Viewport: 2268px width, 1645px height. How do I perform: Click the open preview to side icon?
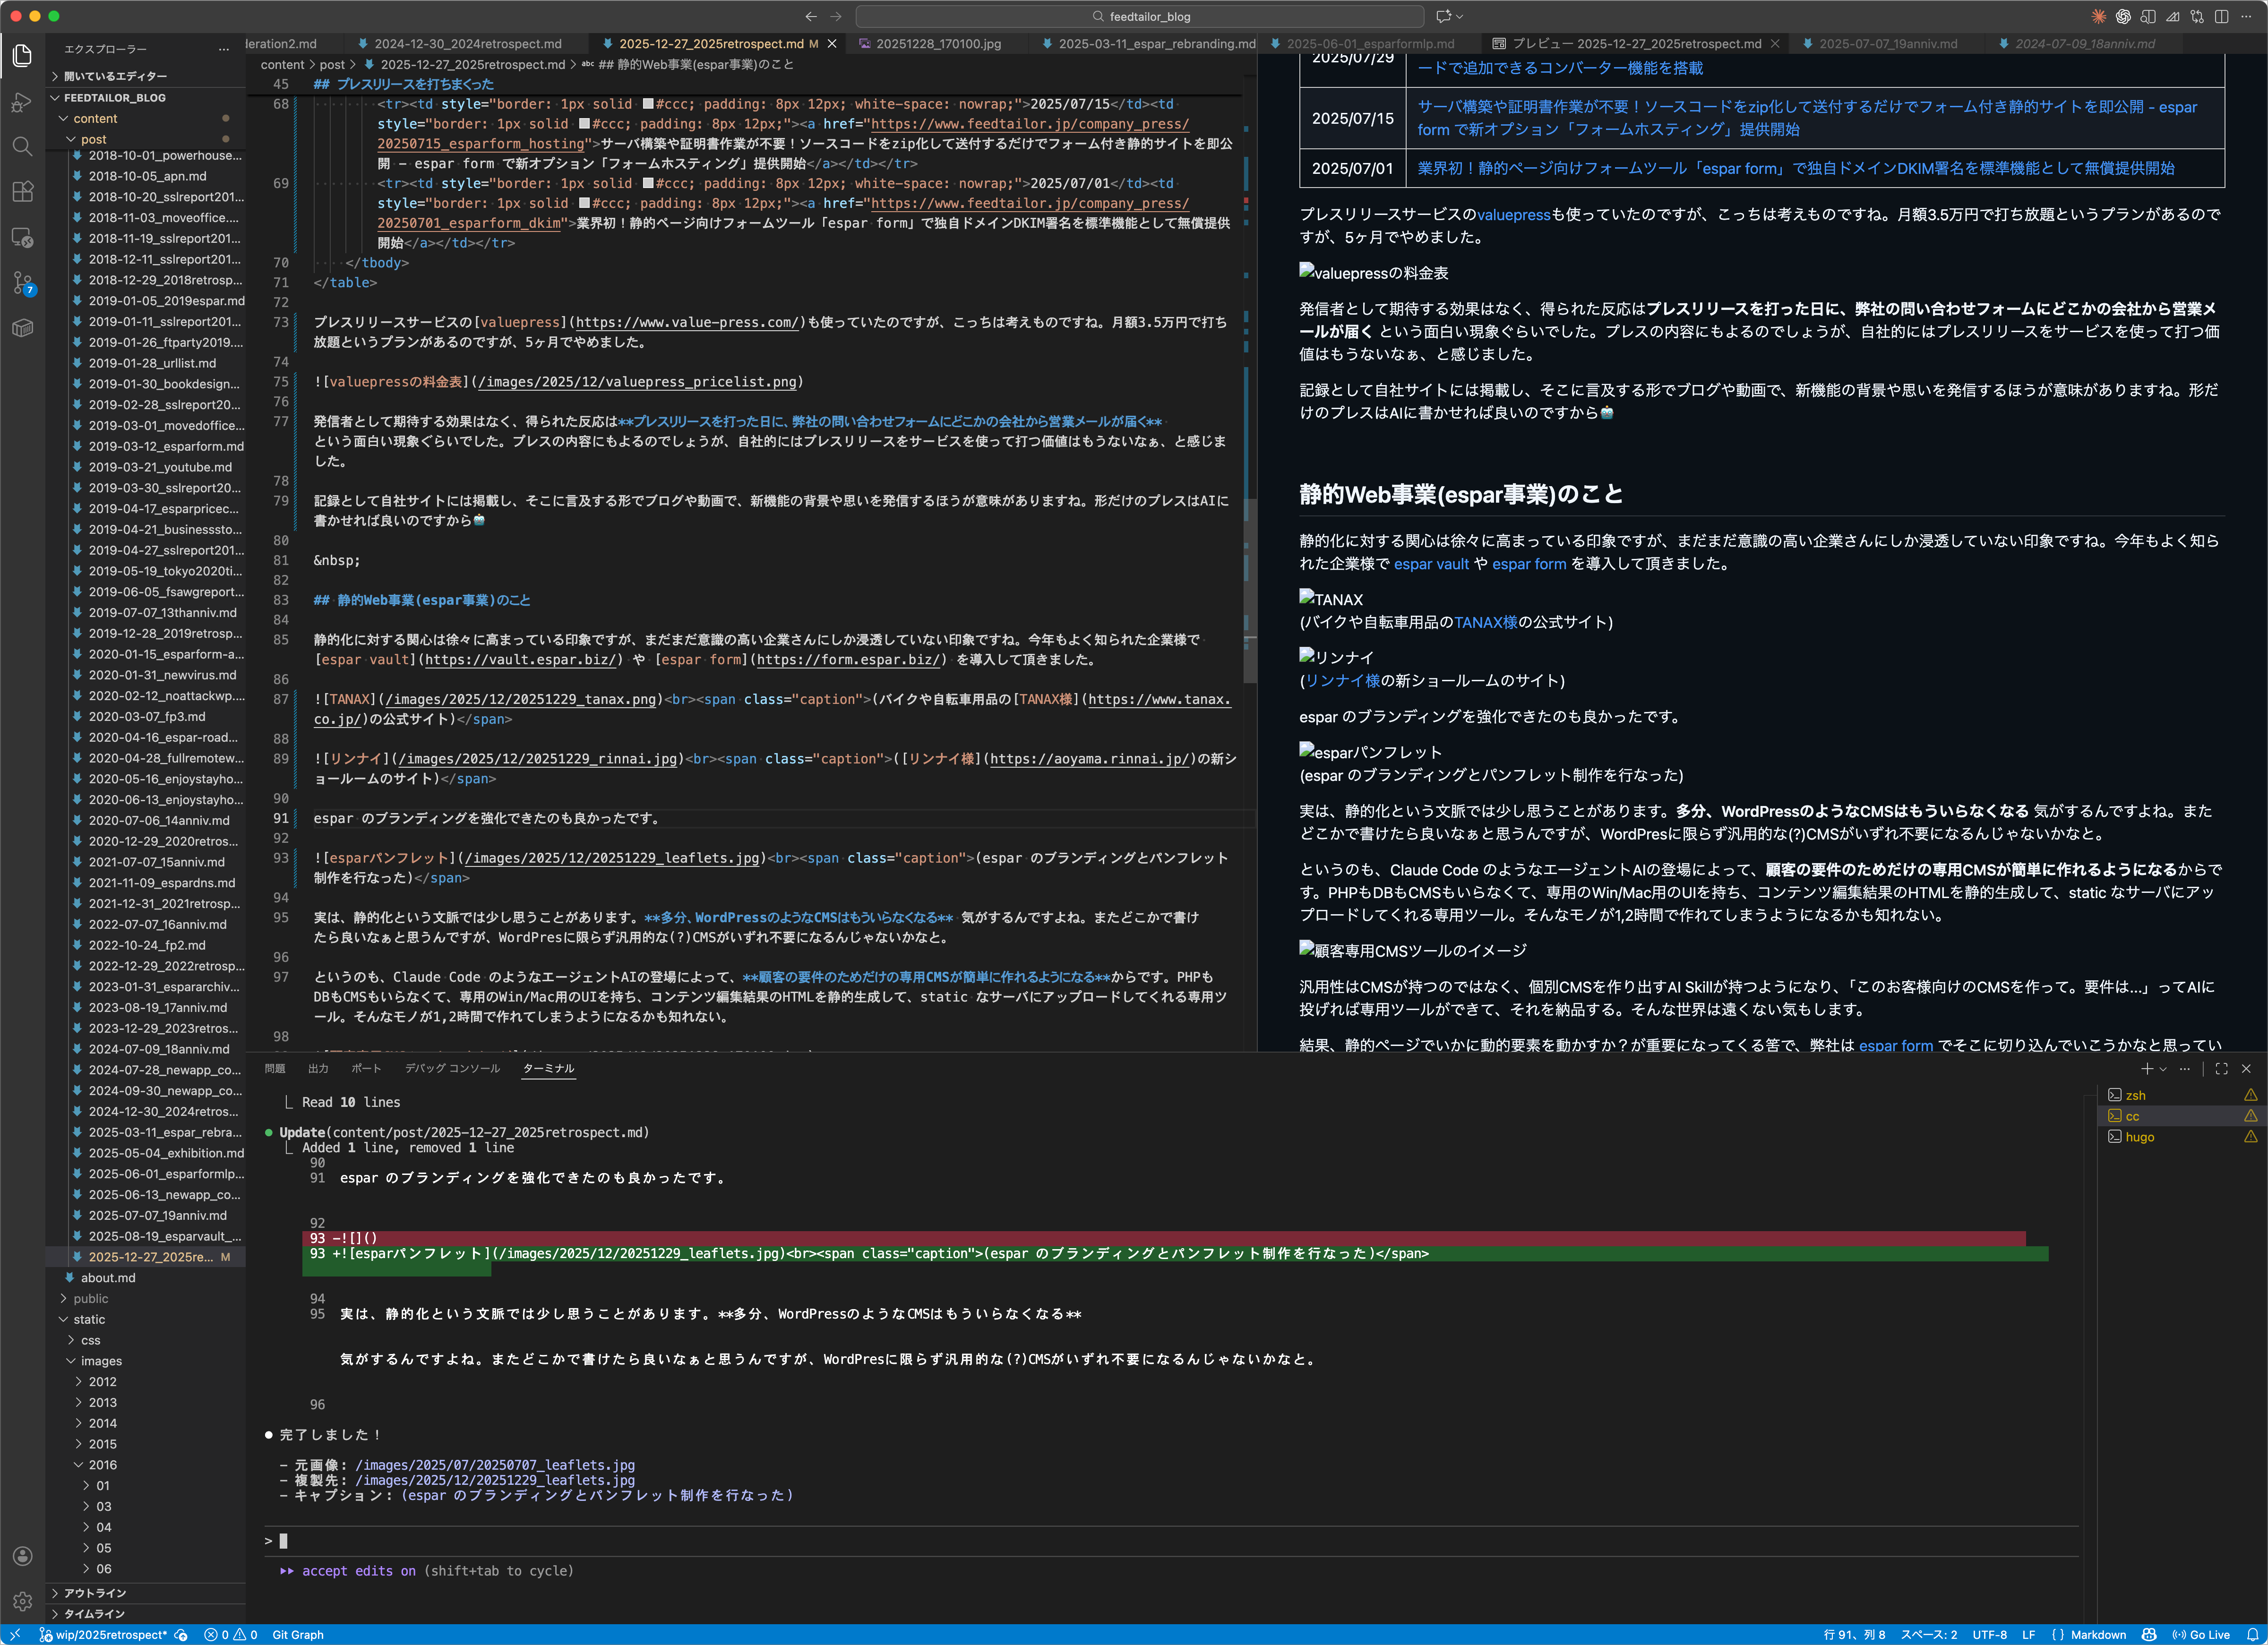coord(2147,16)
